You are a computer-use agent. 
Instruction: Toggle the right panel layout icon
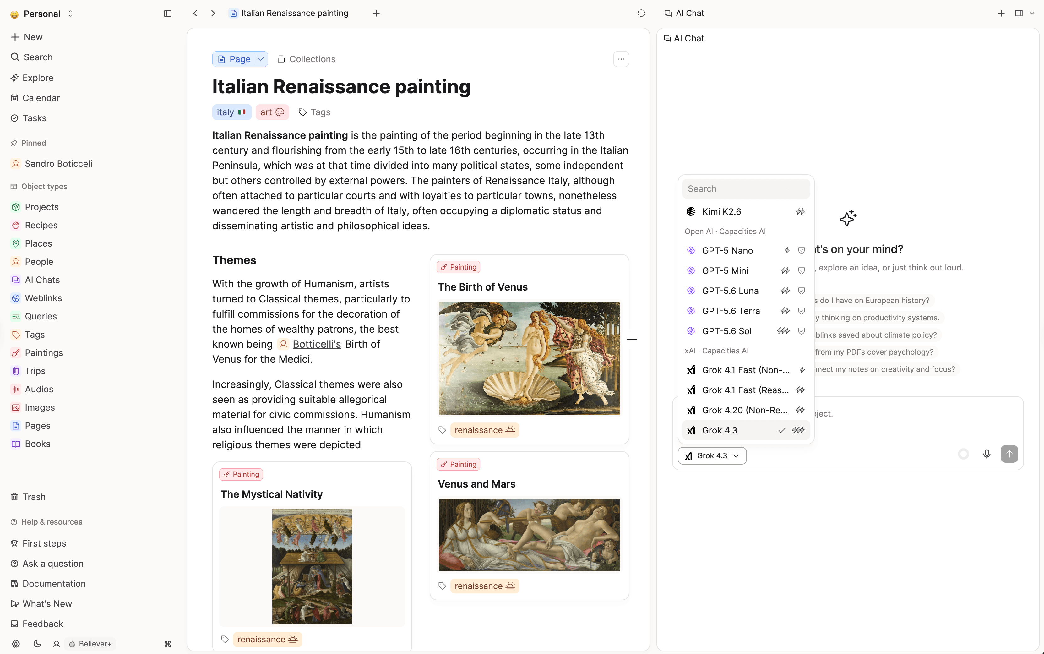1019,14
